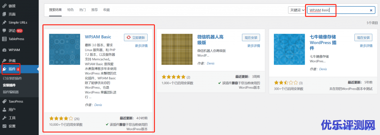Viewport: 380px width, 135px height.
Task: Switch to the 热门 tab
Action: 82,10
